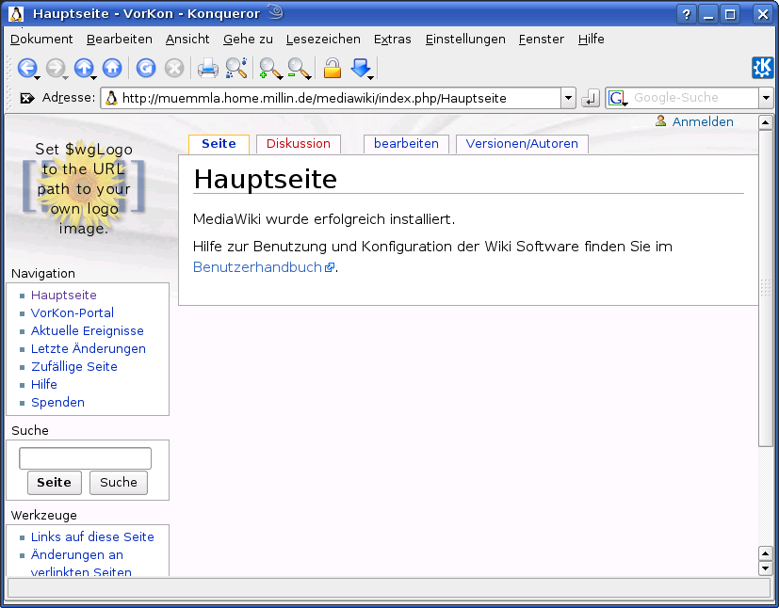This screenshot has height=608, width=779.
Task: Click into the wiki search input field
Action: tap(85, 458)
